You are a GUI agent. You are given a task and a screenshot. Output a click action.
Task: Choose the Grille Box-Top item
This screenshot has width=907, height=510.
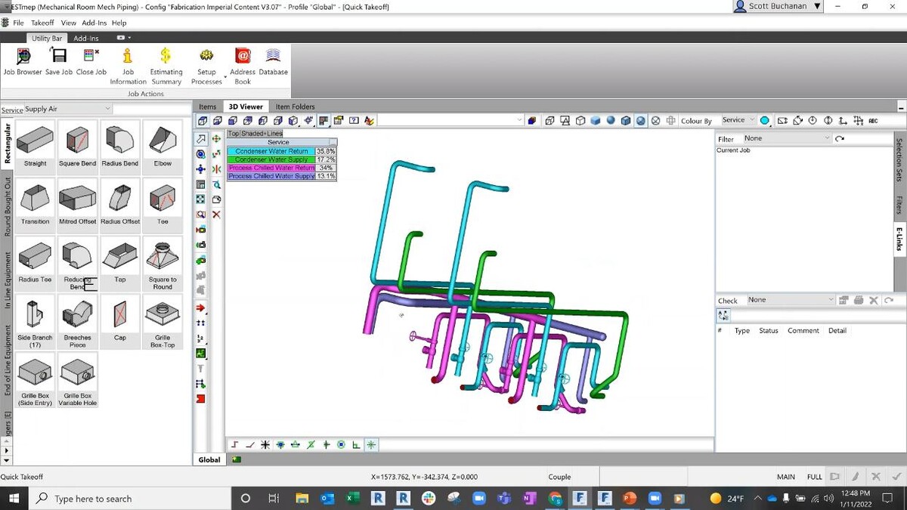tap(163, 318)
